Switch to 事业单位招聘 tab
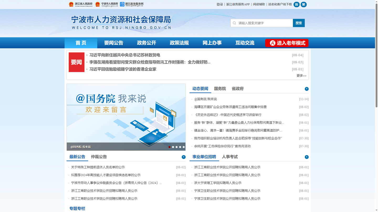This screenshot has height=212, width=378. point(204,157)
